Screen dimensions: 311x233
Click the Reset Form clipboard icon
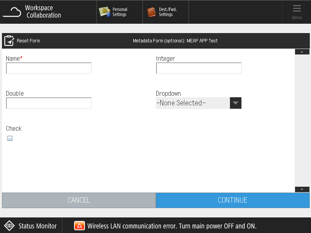coord(9,41)
